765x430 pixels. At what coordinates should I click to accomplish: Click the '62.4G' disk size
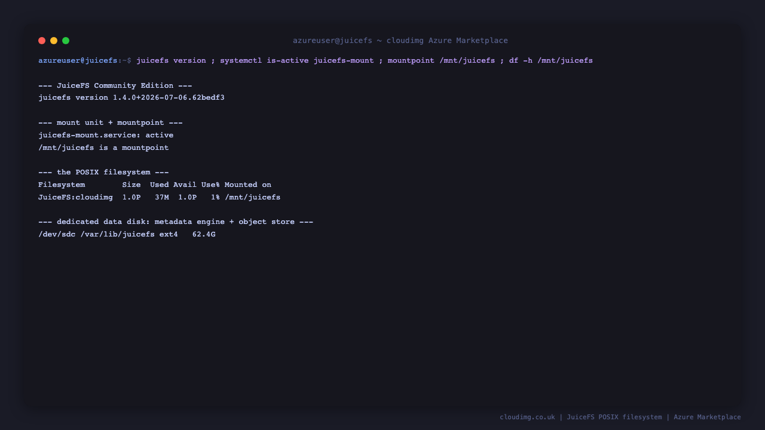coord(204,234)
